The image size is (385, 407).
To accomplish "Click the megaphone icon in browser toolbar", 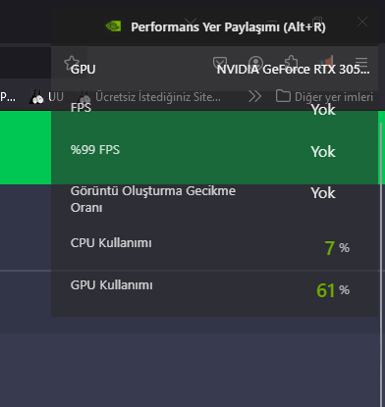I will 326,62.
